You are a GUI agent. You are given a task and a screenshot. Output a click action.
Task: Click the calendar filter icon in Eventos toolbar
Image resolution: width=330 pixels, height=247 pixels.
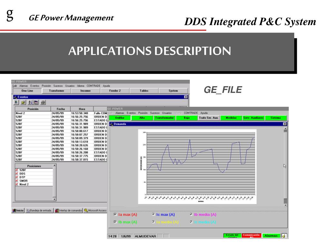point(36,102)
